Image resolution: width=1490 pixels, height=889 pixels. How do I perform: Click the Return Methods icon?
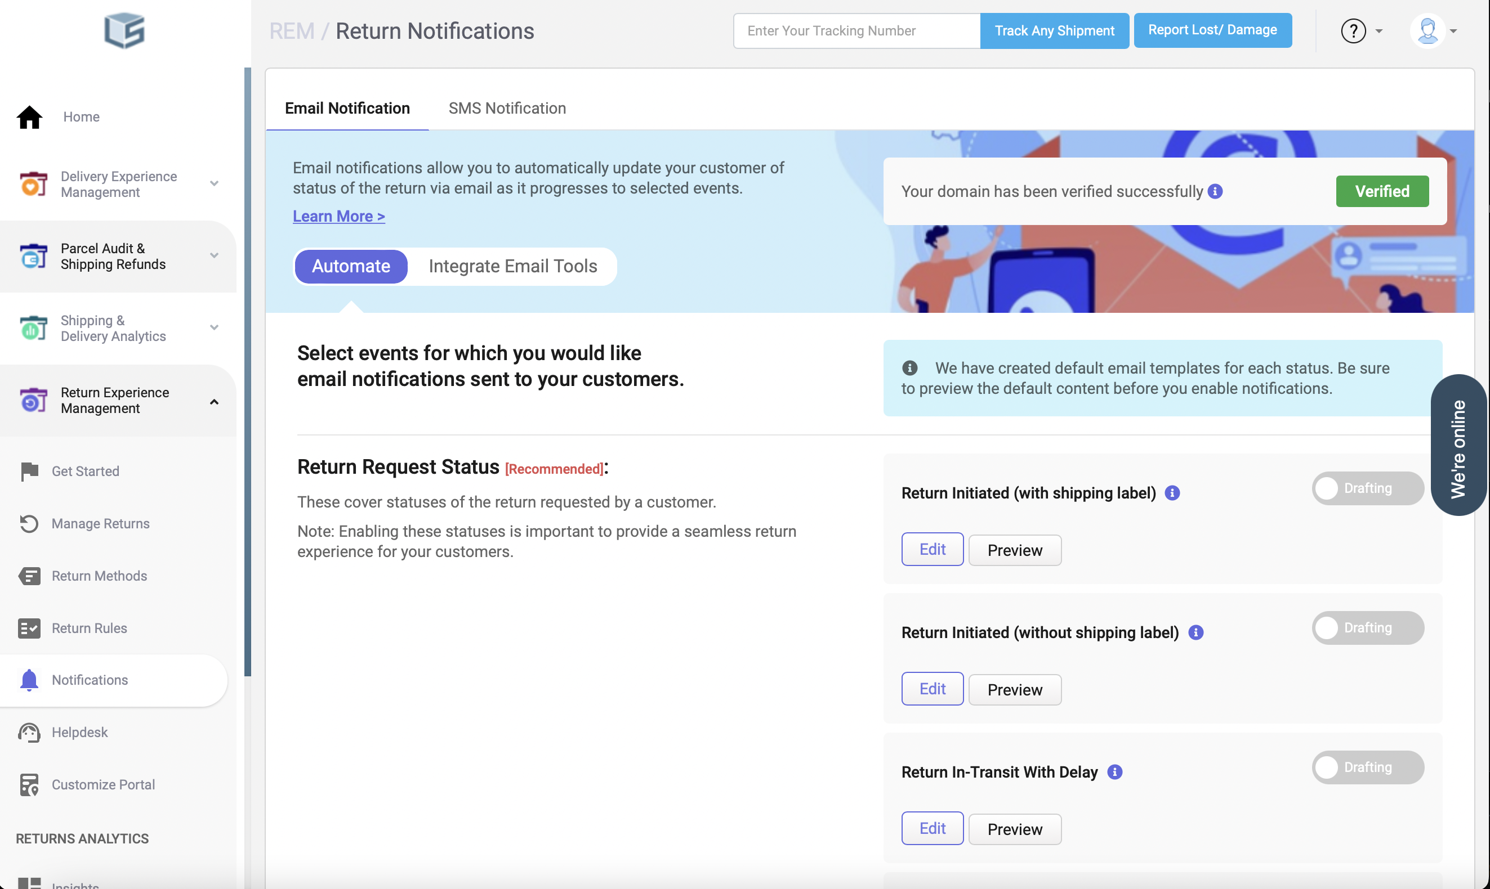point(29,576)
